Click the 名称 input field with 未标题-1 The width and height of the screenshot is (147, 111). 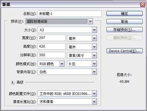tap(70, 14)
